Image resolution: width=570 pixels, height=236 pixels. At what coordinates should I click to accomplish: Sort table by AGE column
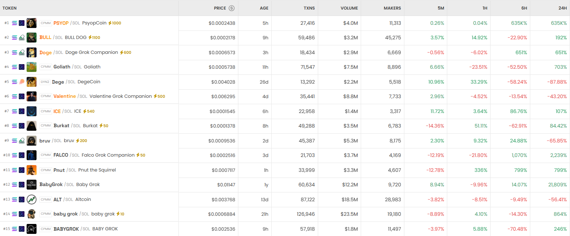(x=264, y=8)
